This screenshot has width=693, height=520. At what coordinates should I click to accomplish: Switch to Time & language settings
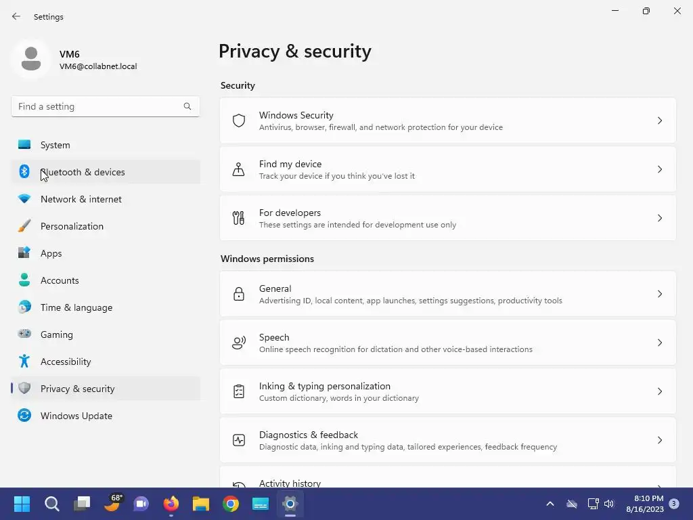76,307
